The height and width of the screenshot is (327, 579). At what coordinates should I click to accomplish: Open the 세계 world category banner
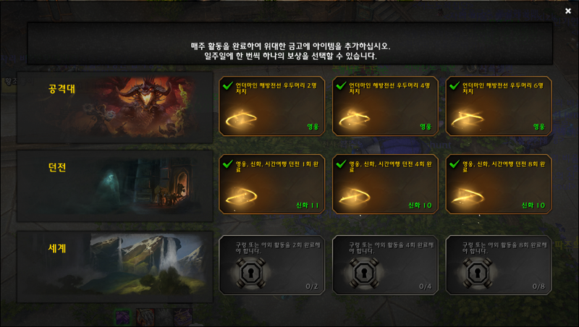(x=115, y=267)
